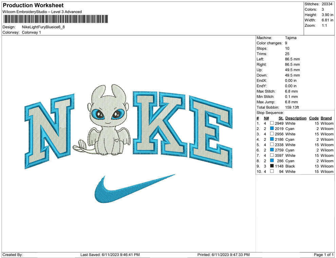
Task: Click the cyan swatch in stop row 6
Action: 272,150
